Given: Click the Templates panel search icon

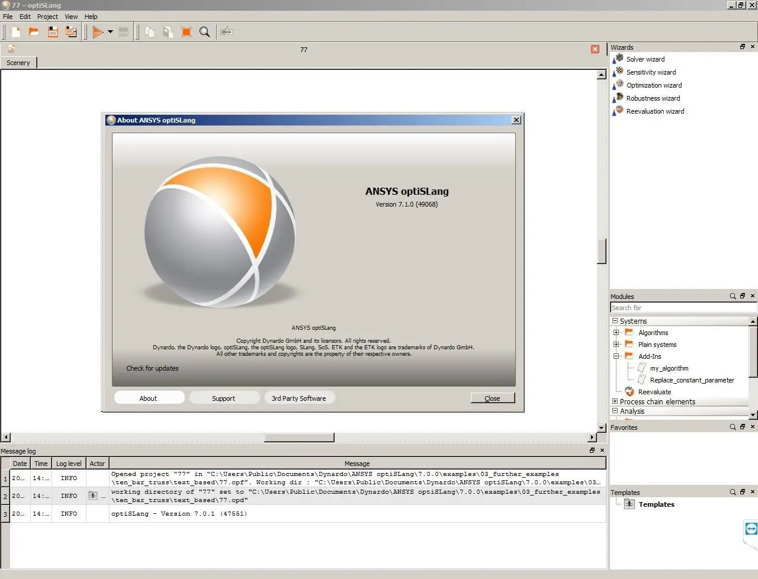Looking at the screenshot, I should [x=733, y=492].
